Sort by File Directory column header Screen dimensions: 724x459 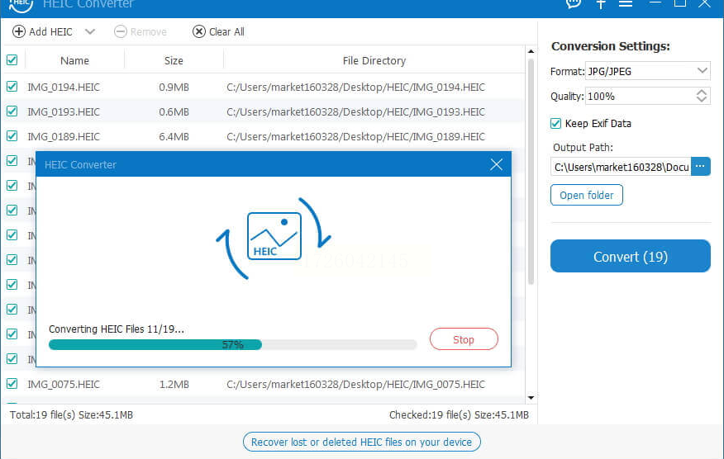point(374,60)
